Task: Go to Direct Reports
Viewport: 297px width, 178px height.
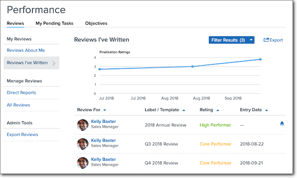Action: (21, 93)
